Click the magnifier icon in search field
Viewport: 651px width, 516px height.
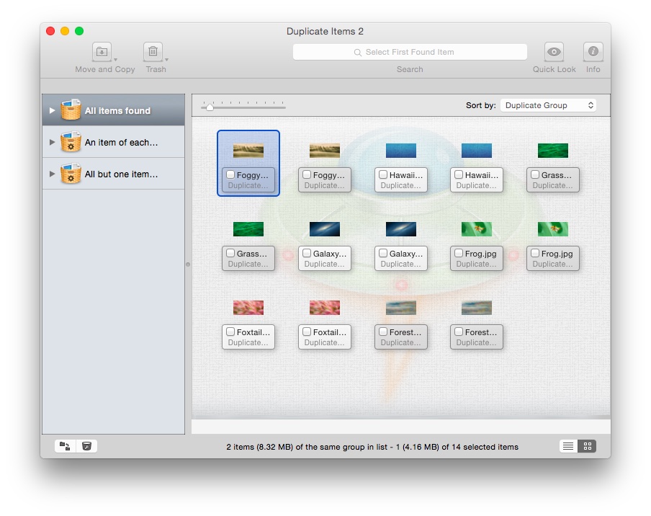357,53
